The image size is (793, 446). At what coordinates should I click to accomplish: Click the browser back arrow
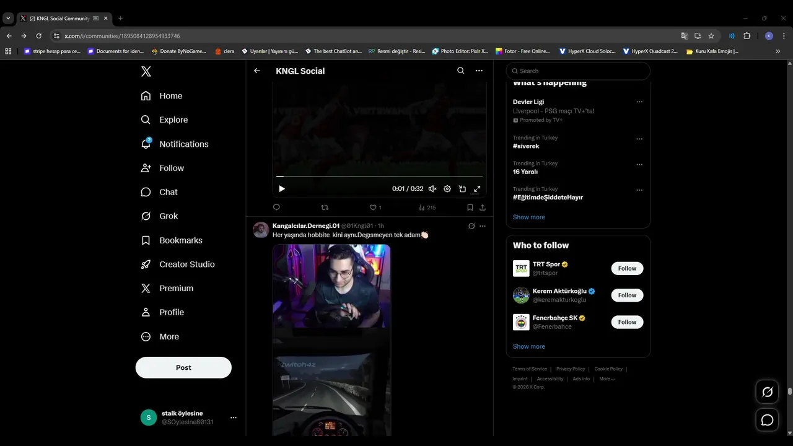(x=9, y=36)
